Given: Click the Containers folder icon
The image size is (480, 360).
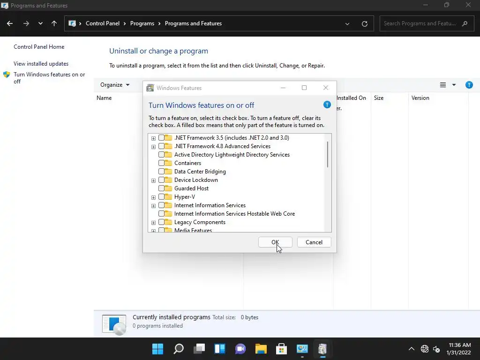Looking at the screenshot, I should coord(168,163).
